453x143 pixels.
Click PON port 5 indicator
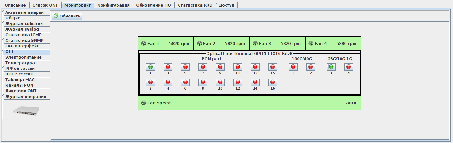[x=185, y=67]
